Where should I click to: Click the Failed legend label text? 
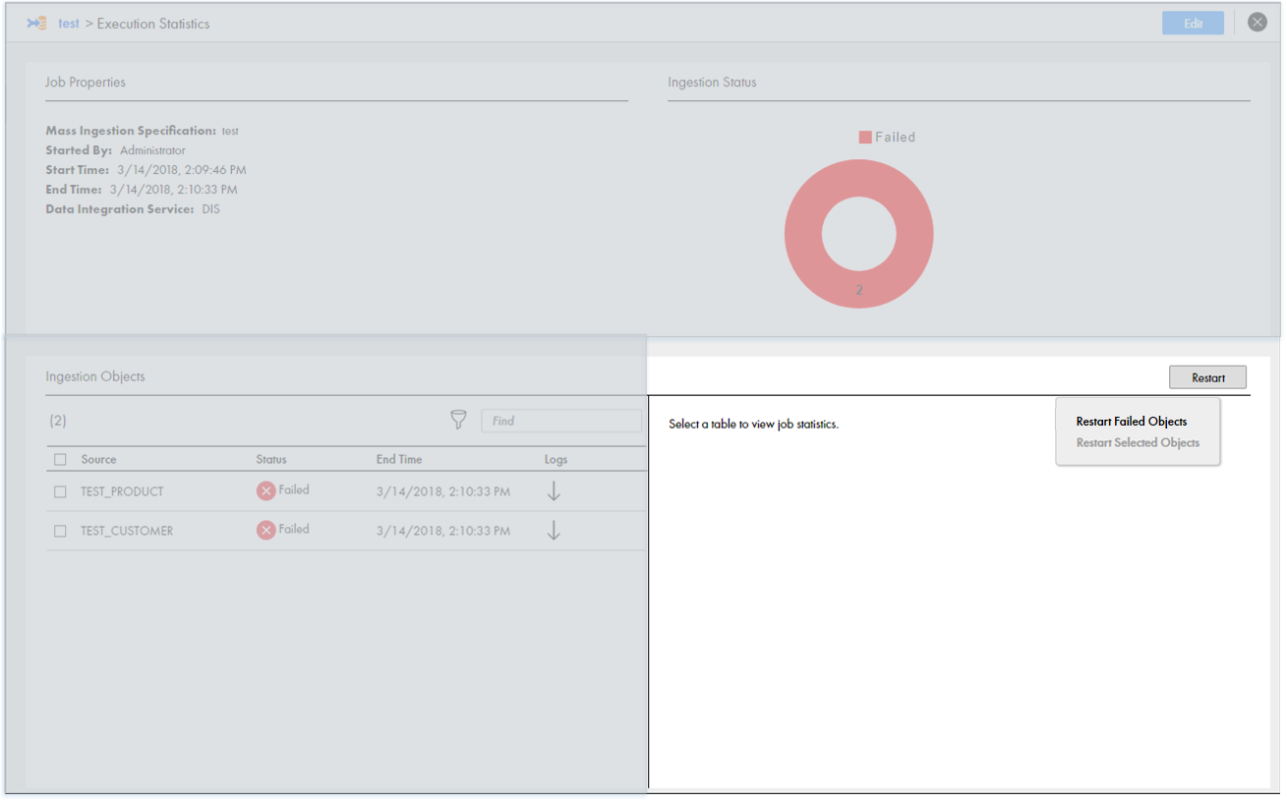(896, 138)
